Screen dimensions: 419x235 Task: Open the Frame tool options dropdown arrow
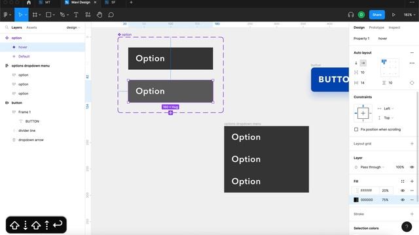coord(40,15)
